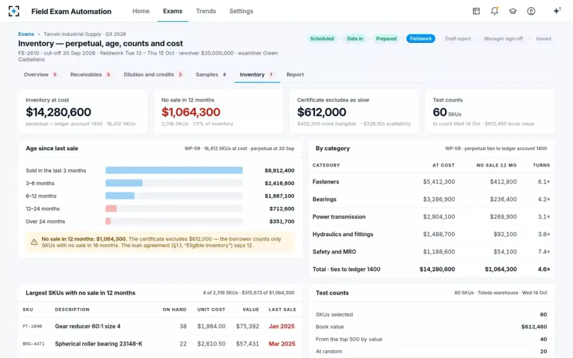Click the 12–24 months red bar
This screenshot has width=573, height=358.
point(111,209)
